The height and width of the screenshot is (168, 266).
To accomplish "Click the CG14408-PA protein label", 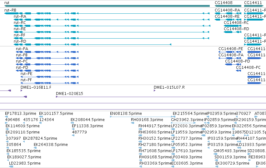I will tap(231, 55).
